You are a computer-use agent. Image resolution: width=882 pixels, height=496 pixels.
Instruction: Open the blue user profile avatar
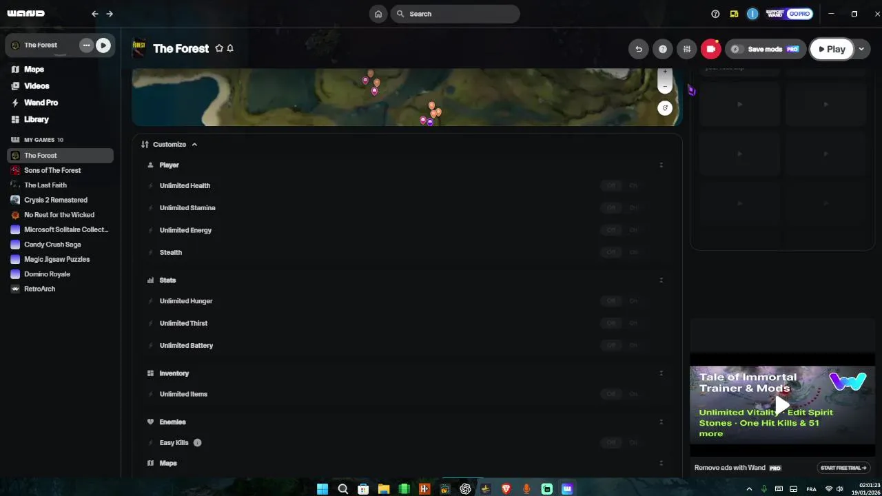pyautogui.click(x=752, y=14)
